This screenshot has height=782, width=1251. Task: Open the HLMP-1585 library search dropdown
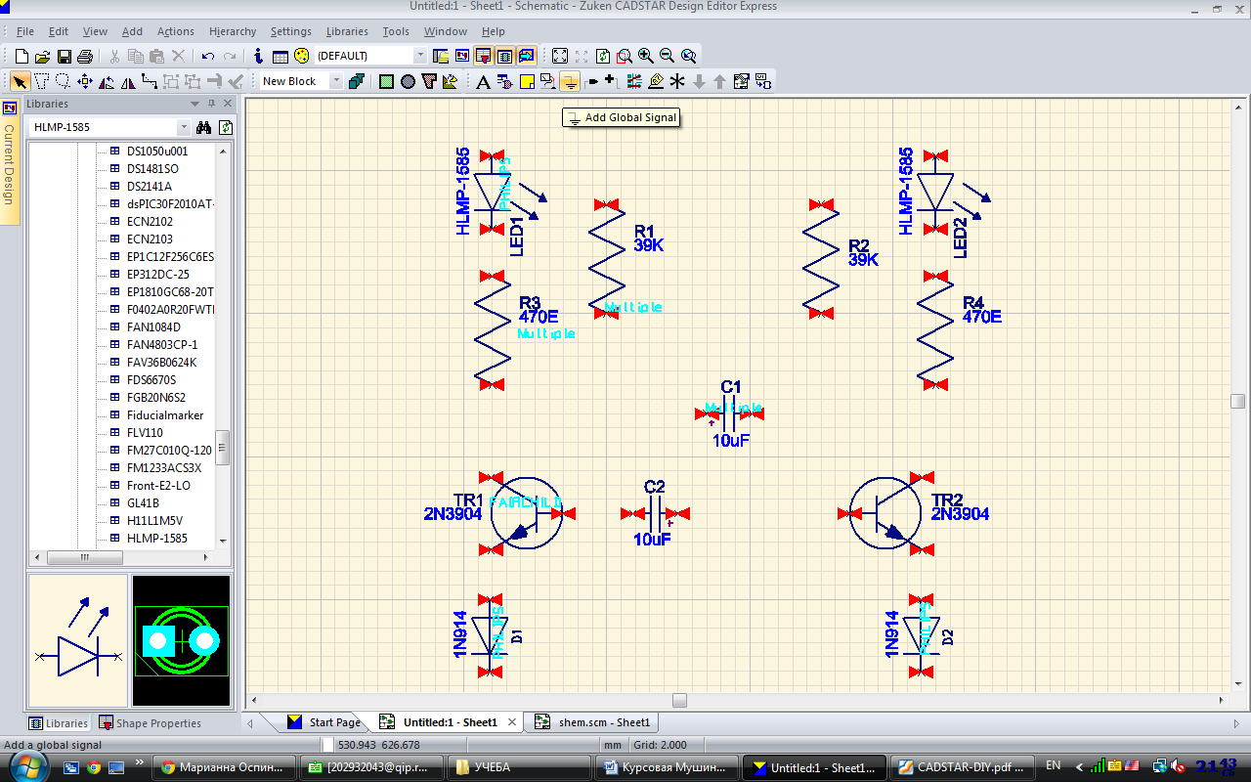tap(184, 127)
